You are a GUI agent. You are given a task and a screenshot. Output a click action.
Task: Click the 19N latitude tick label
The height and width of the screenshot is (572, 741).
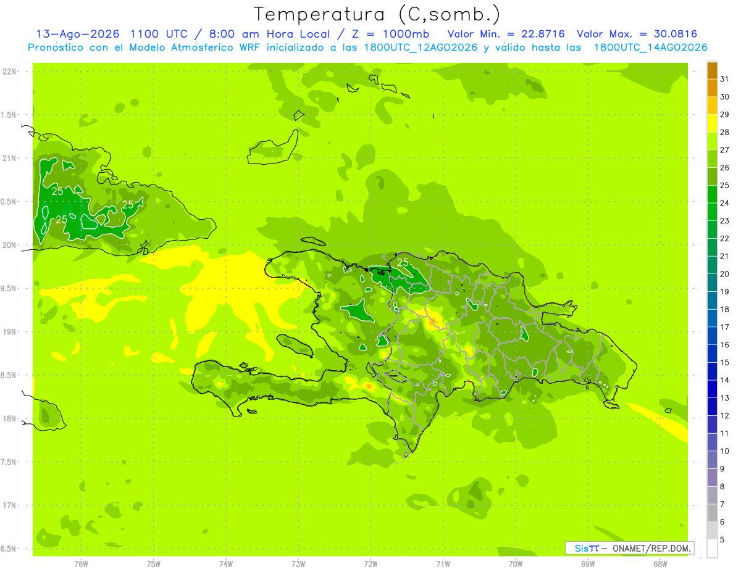tap(9, 332)
